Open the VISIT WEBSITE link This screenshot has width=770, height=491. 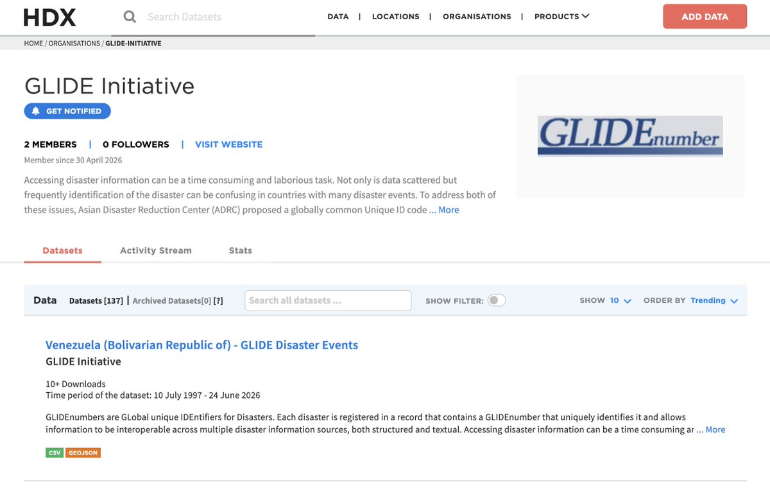click(229, 144)
